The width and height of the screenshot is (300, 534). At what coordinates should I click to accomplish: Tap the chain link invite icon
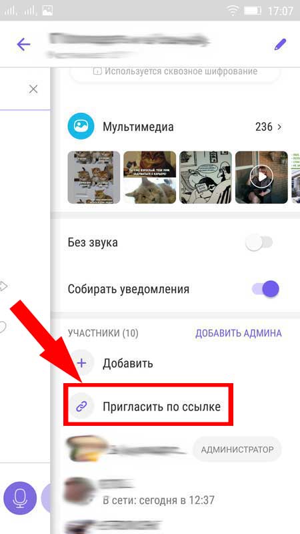(x=81, y=407)
